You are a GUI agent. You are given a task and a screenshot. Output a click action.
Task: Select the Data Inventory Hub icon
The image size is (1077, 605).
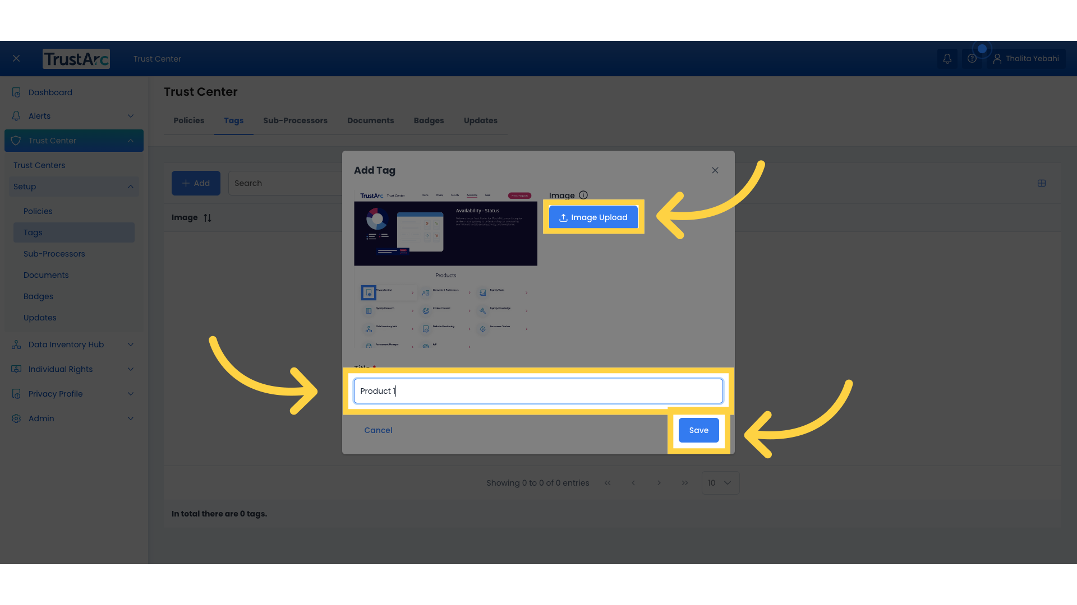click(x=16, y=345)
